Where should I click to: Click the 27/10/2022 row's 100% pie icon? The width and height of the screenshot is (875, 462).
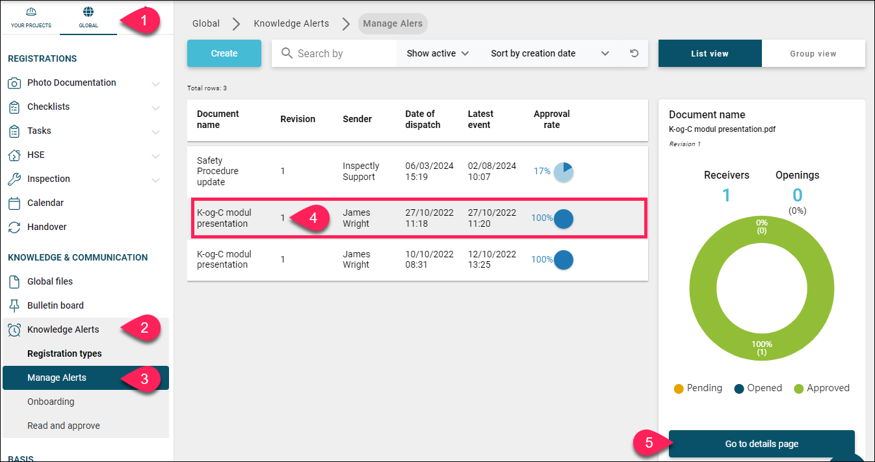coord(563,218)
